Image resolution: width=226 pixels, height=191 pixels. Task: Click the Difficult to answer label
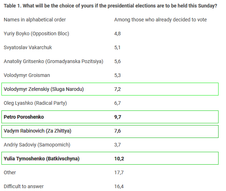(x=24, y=186)
